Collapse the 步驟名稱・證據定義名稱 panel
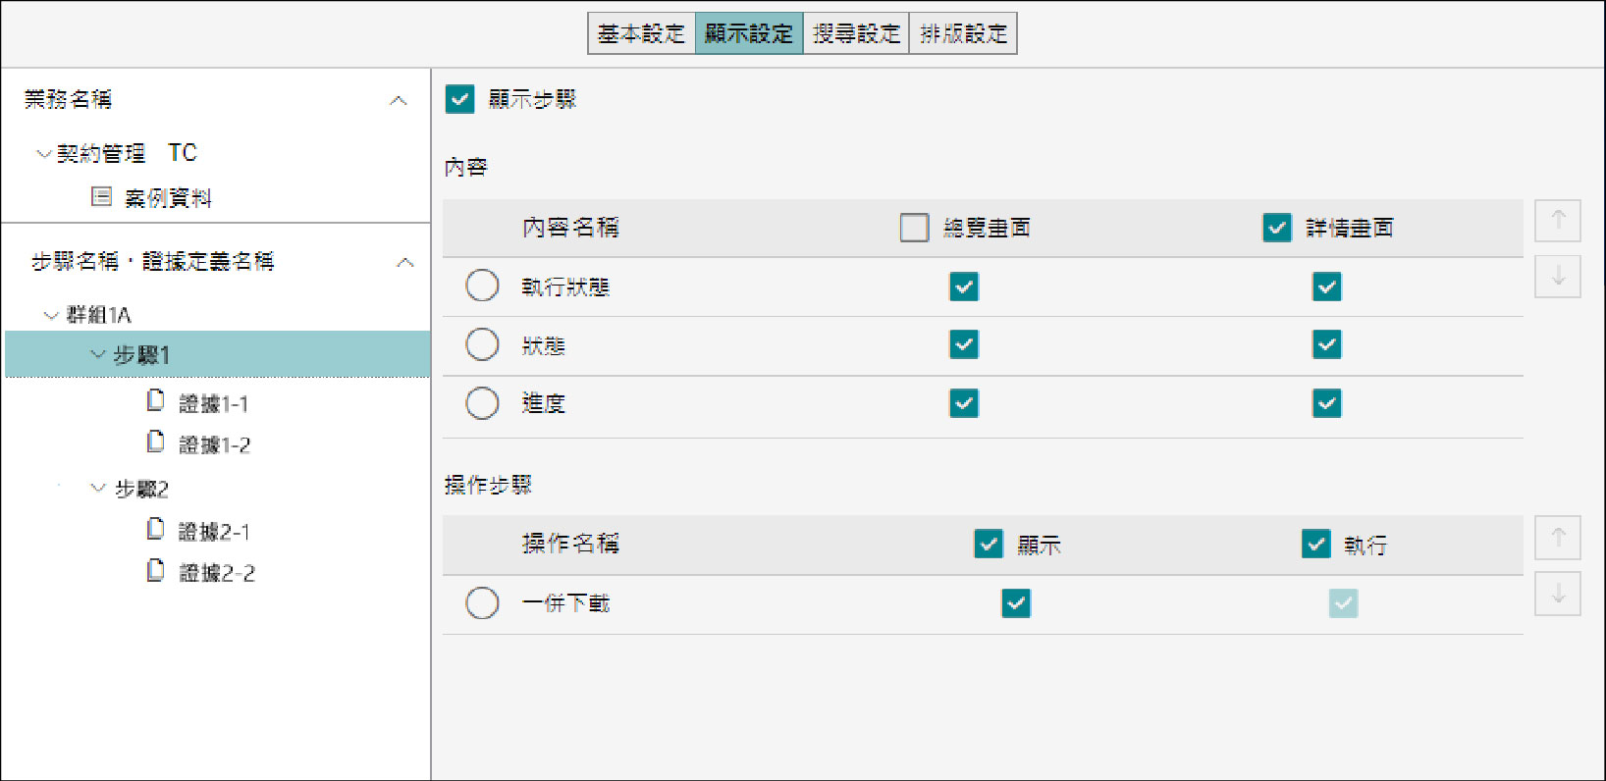 pos(404,263)
